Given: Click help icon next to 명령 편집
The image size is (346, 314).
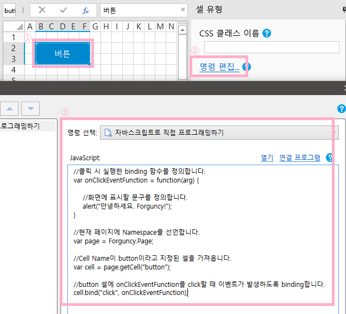Looking at the screenshot, I should [246, 67].
